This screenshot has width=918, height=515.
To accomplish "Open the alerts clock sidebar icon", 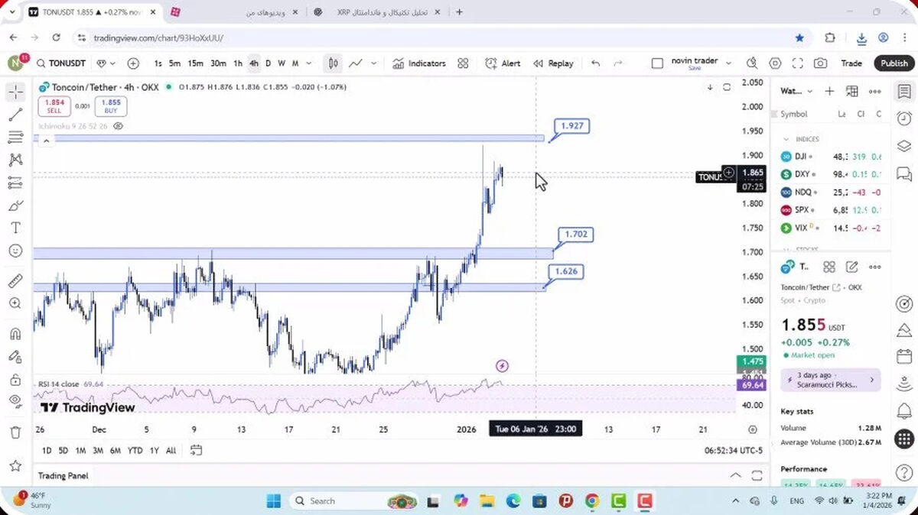I will pos(904,118).
